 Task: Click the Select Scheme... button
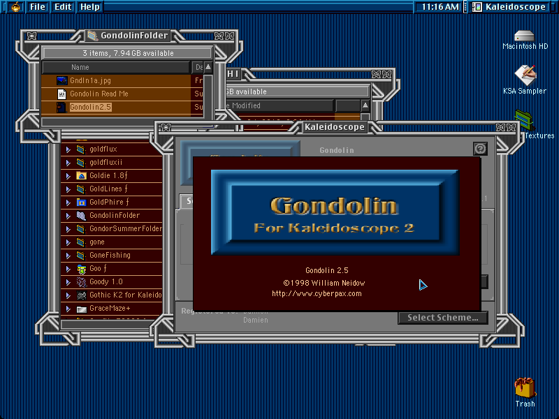[443, 318]
